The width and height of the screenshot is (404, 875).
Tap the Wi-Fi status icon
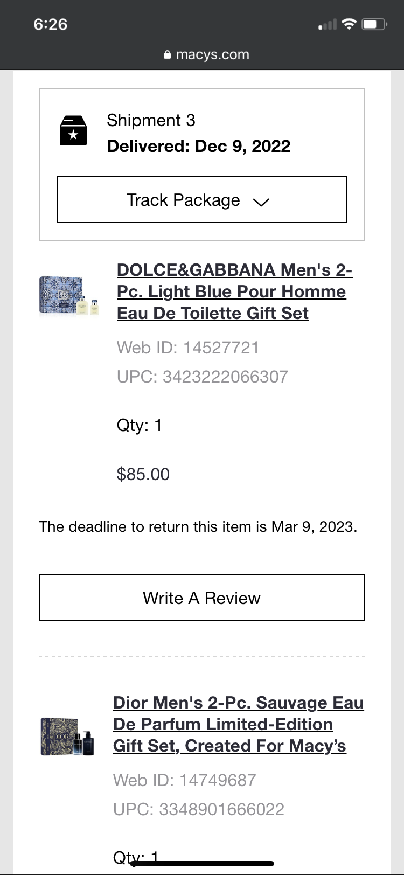349,24
